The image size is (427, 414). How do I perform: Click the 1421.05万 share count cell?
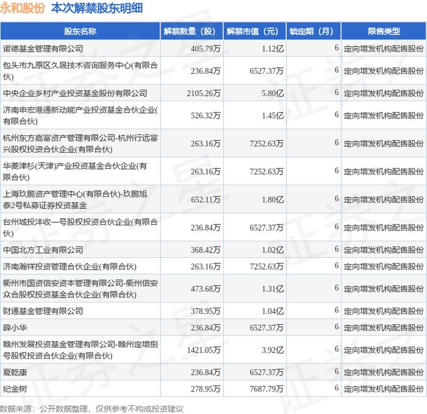(203, 350)
